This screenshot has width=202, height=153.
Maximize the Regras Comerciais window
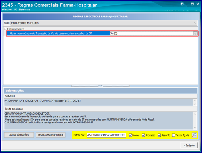tap(192, 4)
